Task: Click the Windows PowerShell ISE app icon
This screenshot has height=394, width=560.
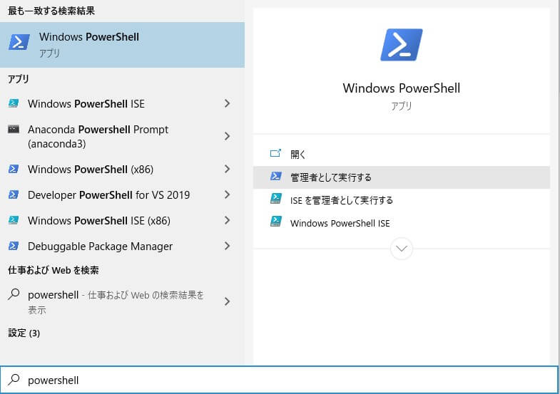Action: 14,103
